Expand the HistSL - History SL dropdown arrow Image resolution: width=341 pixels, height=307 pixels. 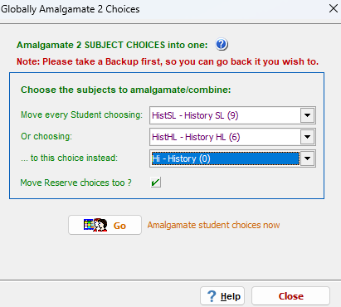[x=308, y=115]
